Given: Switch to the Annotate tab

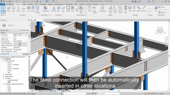Looking at the screenshot, I should 43,4.
